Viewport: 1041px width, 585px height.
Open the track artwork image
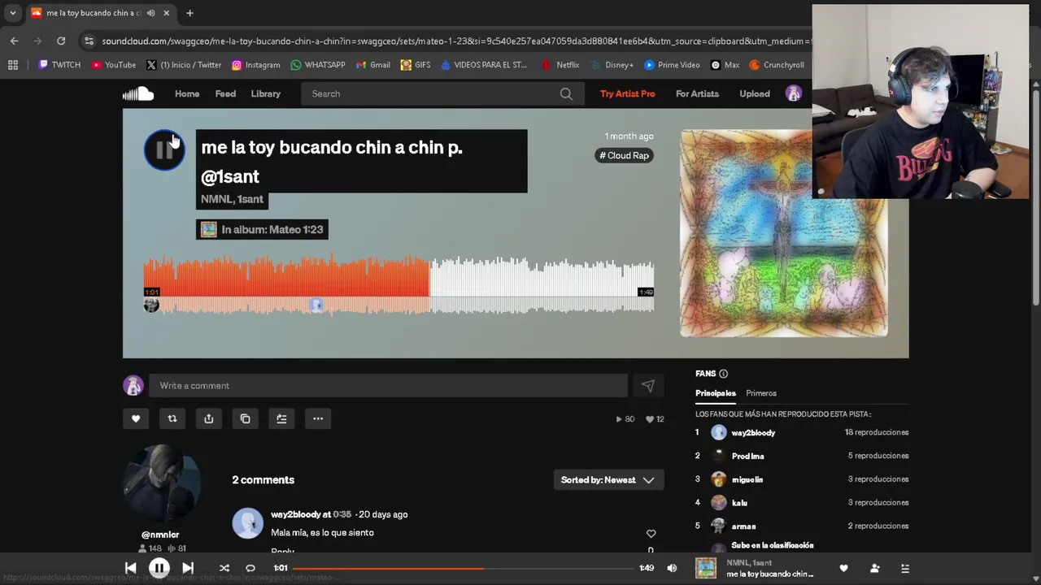(784, 233)
